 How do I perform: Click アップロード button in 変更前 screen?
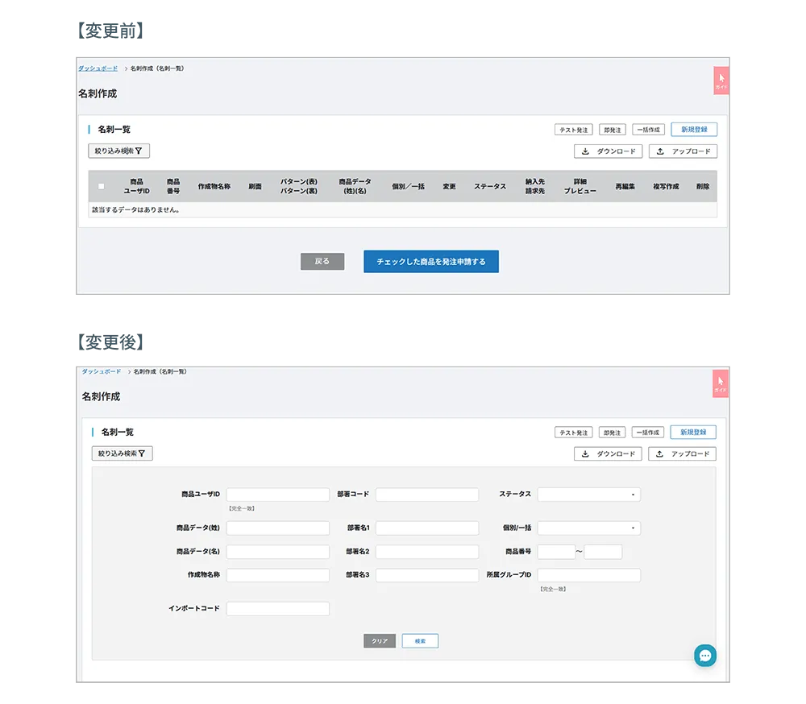click(x=683, y=151)
